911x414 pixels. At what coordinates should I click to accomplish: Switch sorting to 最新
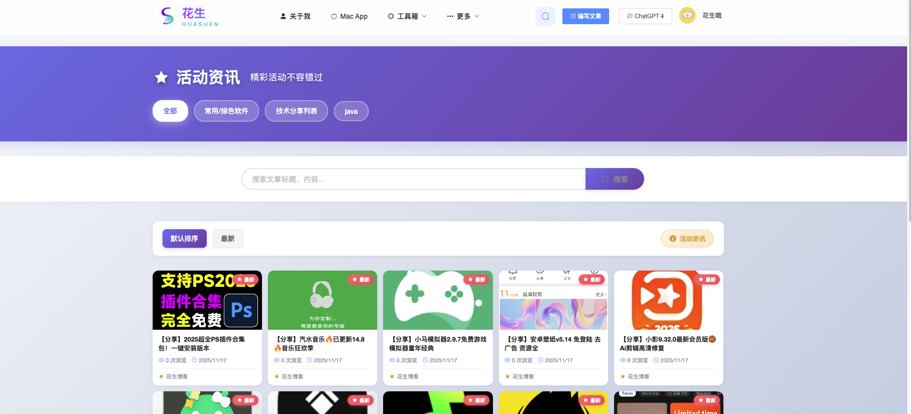pos(228,239)
